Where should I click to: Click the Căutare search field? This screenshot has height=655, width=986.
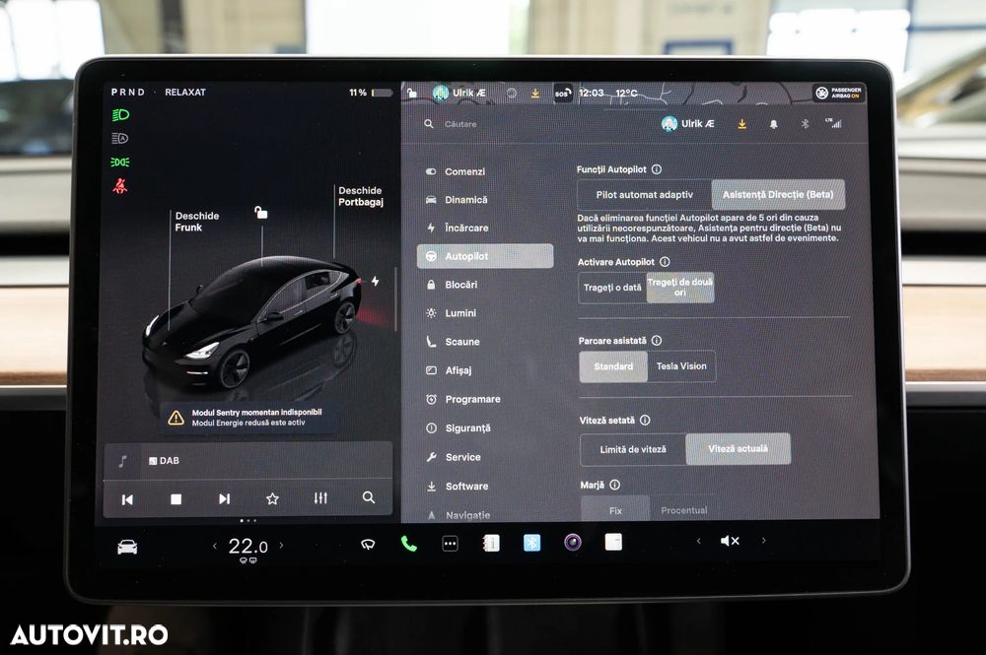(x=460, y=124)
